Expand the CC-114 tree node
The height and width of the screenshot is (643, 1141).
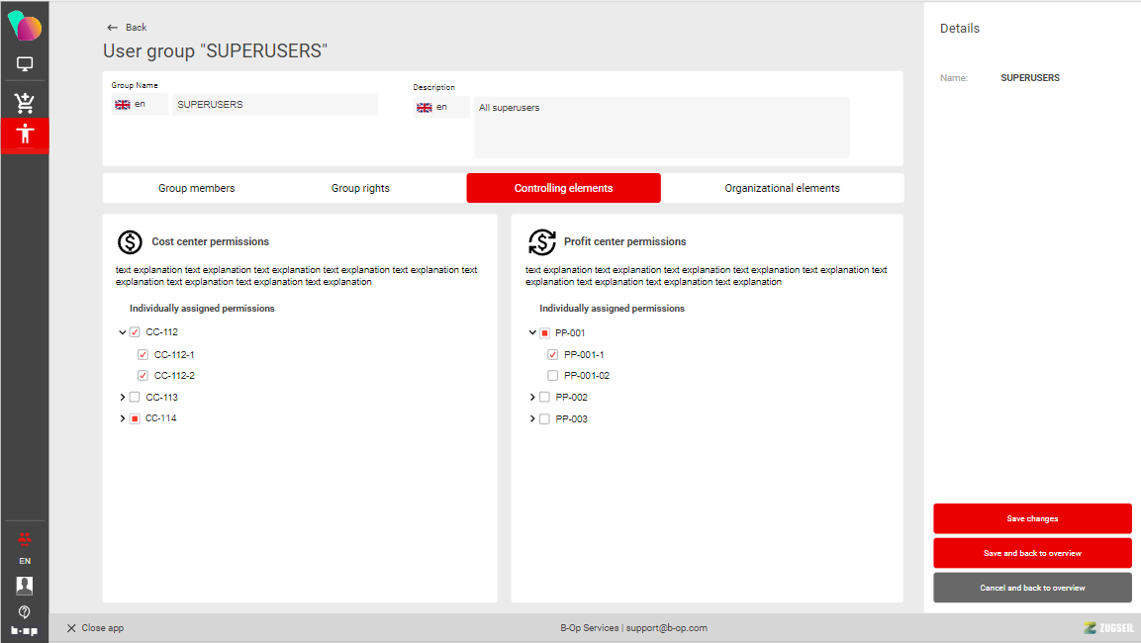(x=123, y=419)
